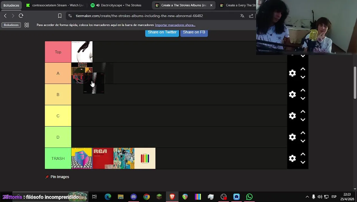The image size is (357, 202).
Task: Move the TRASH tier up with the up chevron
Action: 303,154
